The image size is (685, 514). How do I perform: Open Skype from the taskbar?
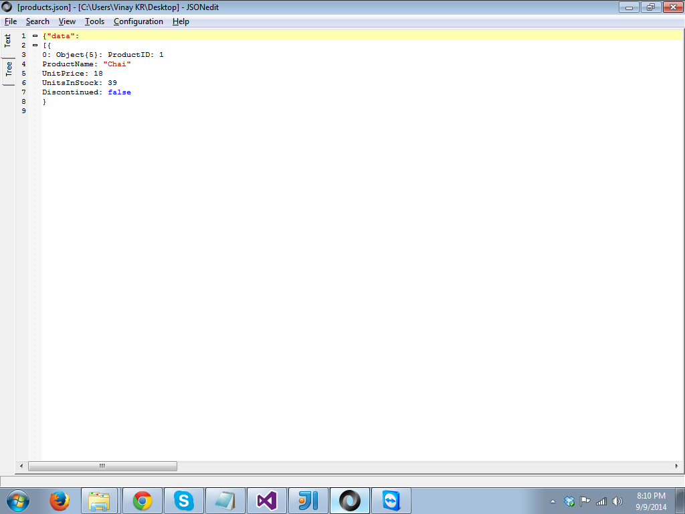pyautogui.click(x=184, y=501)
